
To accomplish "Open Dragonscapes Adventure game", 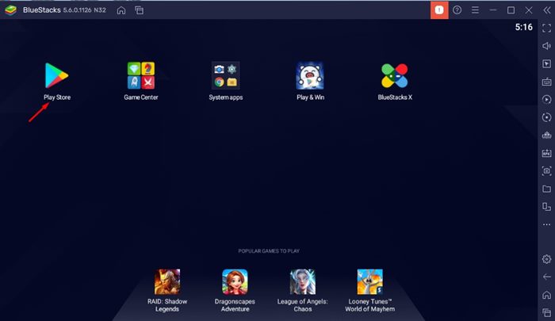I will click(235, 281).
